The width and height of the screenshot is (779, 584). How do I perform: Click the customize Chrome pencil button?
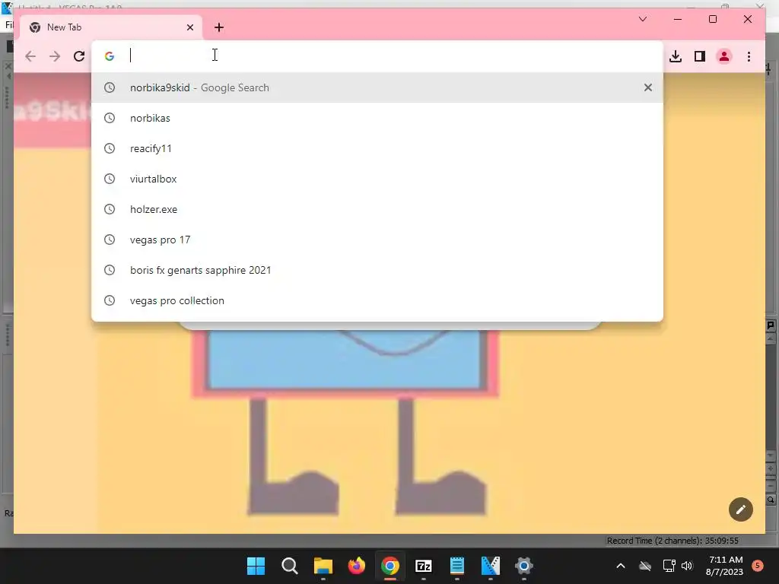(x=741, y=509)
